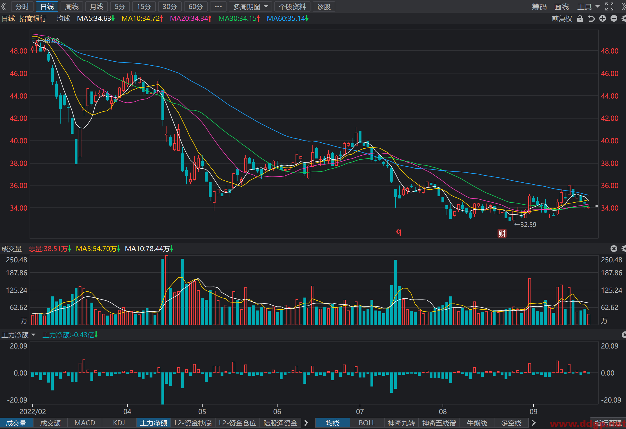This screenshot has height=429, width=626.
Task: Activate the 画线 drawing tools
Action: 561,6
